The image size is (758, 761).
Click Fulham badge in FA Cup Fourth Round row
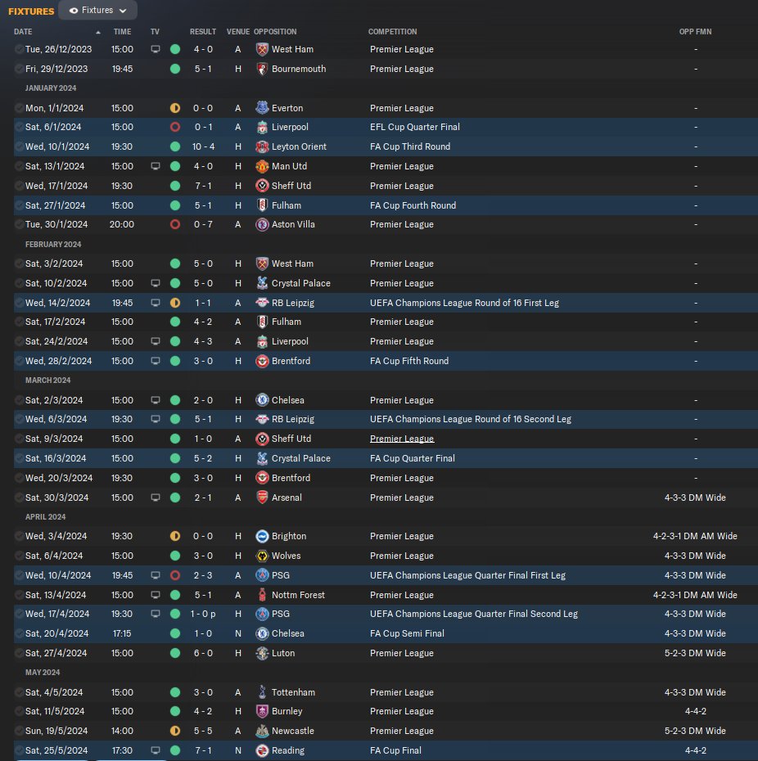[262, 205]
